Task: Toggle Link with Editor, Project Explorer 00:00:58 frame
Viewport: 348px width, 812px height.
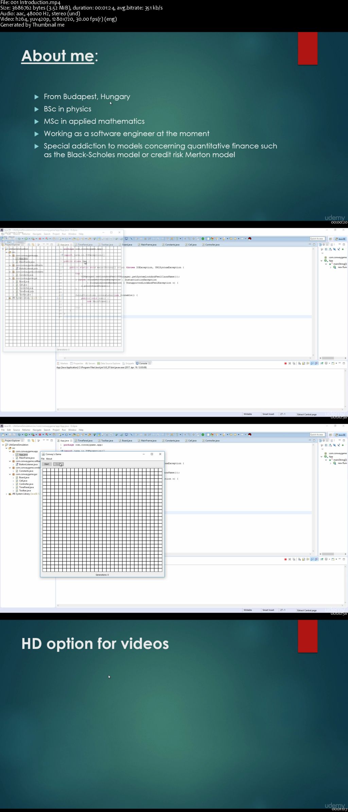Action: tap(33, 441)
